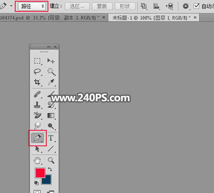
Task: Select the Healing Brush tool
Action: point(37,94)
